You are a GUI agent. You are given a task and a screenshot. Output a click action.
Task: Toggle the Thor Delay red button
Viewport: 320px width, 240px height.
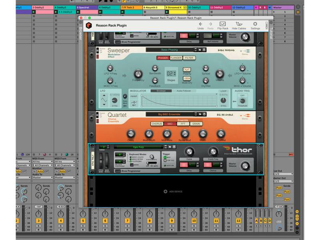[184, 164]
